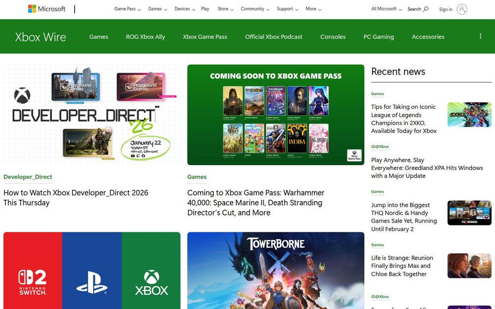The image size is (495, 309).
Task: Go to Official Xbox Podcast section
Action: tap(274, 37)
